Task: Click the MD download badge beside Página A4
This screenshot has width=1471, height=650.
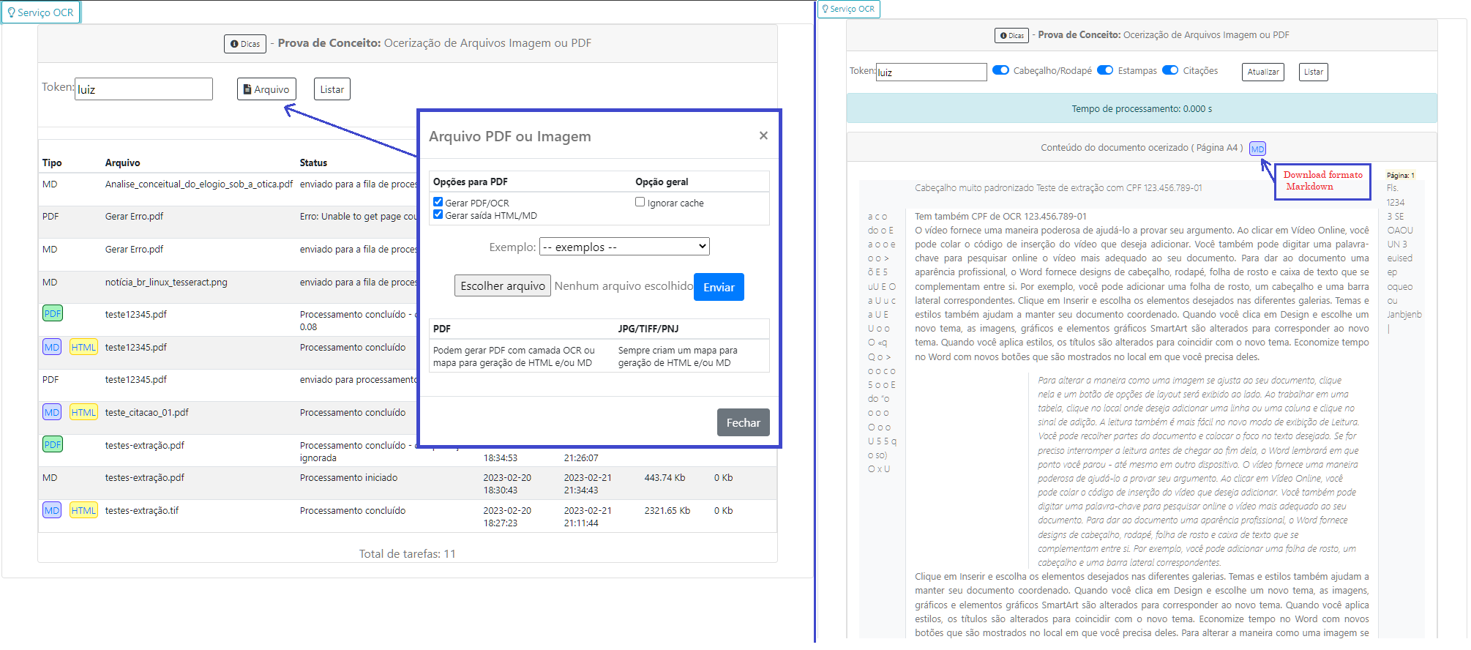Action: click(1257, 149)
